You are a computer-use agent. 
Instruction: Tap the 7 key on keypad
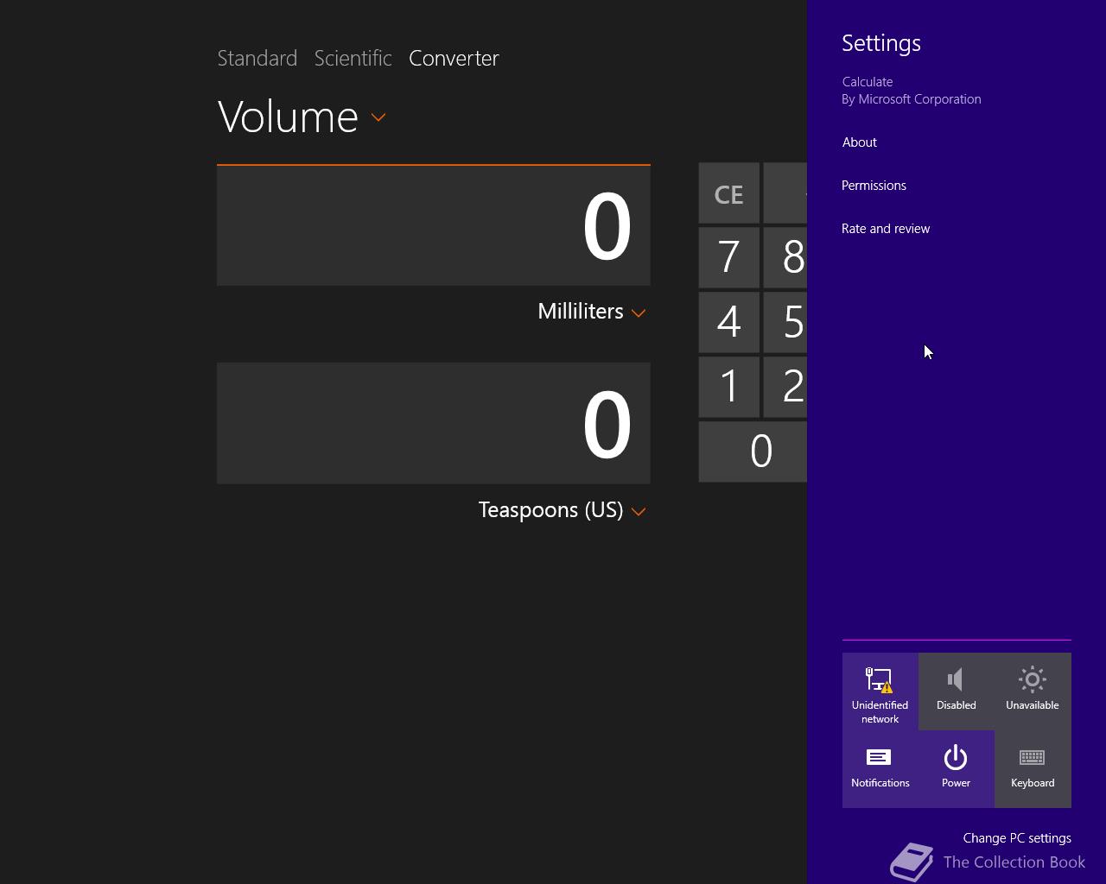coord(728,257)
